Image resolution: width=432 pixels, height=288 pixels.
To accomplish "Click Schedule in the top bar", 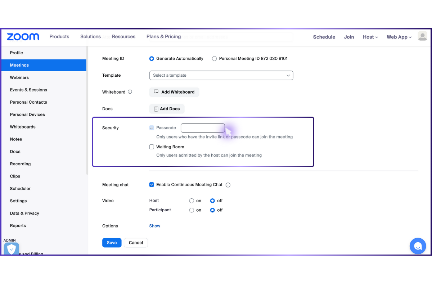I will [324, 37].
